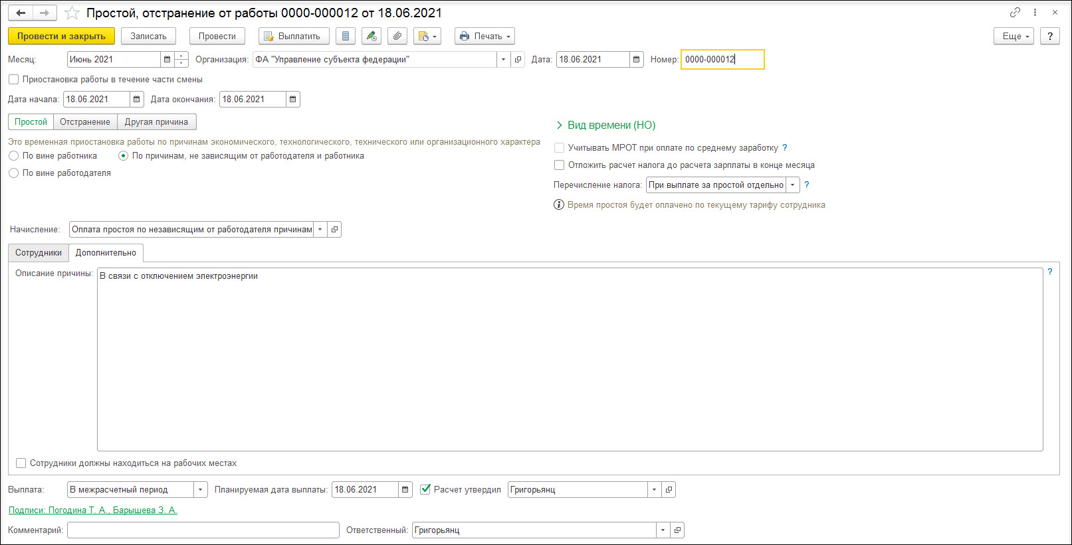Image resolution: width=1072 pixels, height=545 pixels.
Task: Open calendar for Планируемая дата выплаты
Action: click(405, 490)
